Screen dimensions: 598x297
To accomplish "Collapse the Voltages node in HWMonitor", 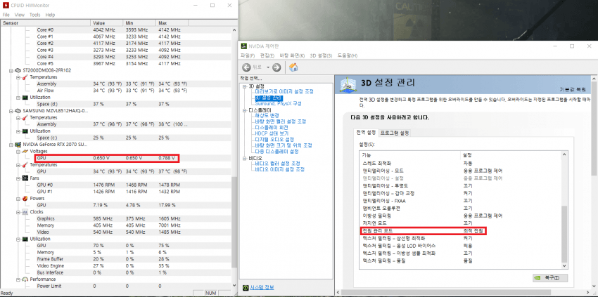I will [18, 152].
